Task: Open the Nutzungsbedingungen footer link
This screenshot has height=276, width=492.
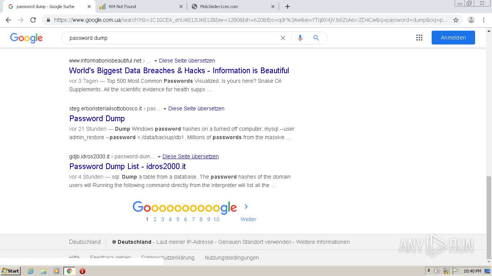Action: coord(232,258)
